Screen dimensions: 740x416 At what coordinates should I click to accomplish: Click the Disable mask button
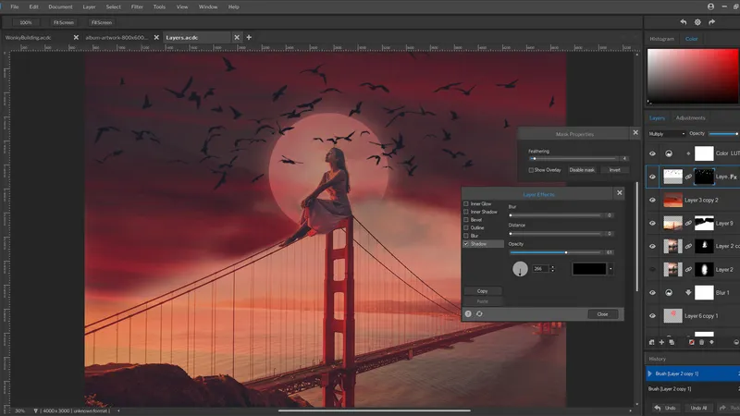coord(582,170)
